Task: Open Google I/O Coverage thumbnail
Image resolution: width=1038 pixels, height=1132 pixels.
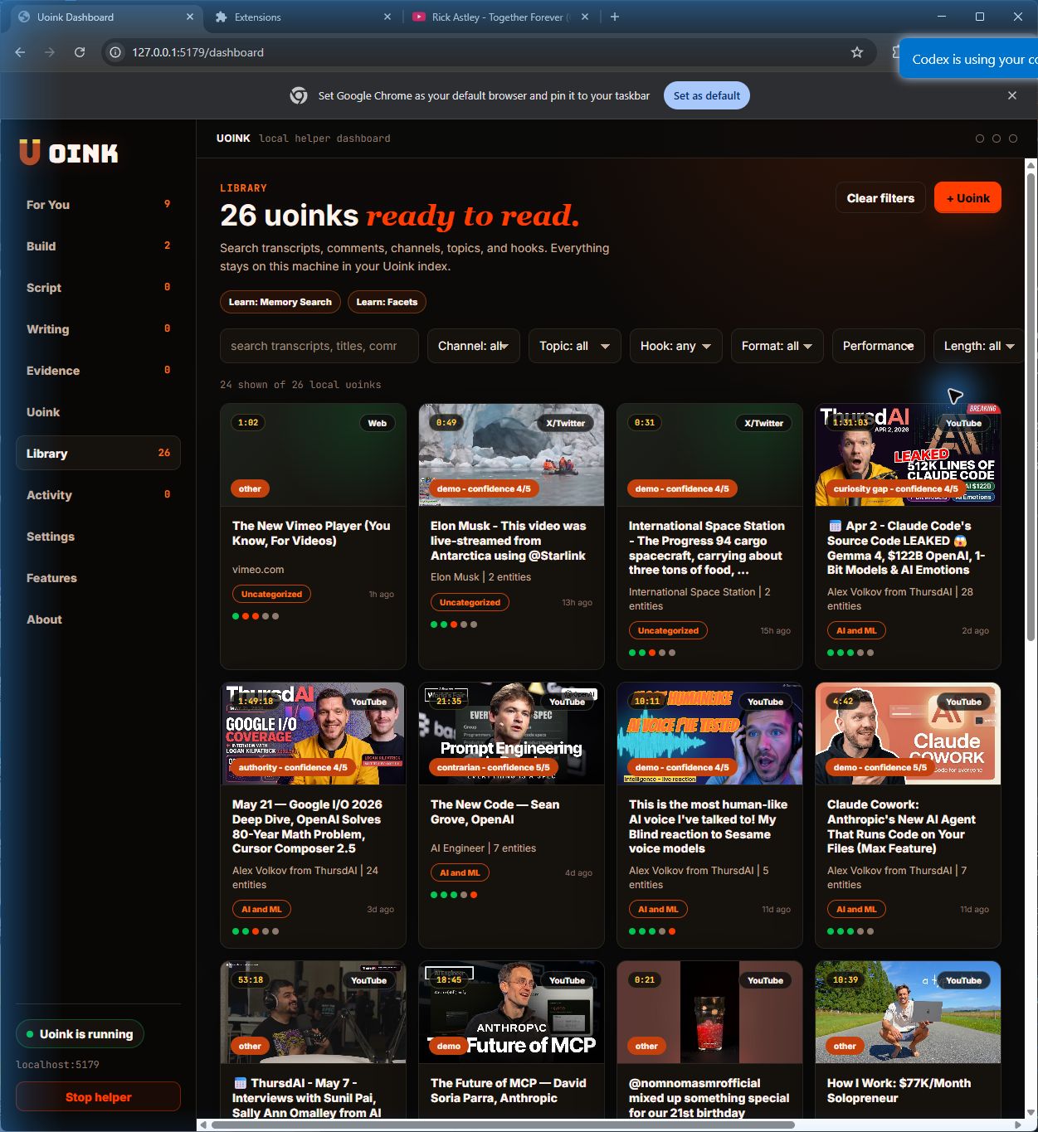Action: click(313, 733)
